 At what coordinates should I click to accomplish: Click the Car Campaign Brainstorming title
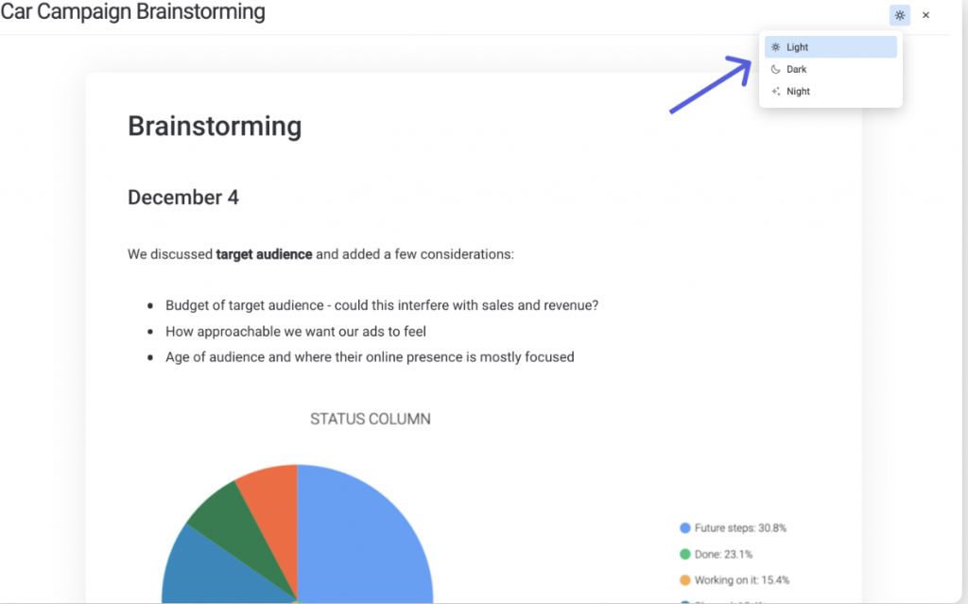click(x=132, y=12)
